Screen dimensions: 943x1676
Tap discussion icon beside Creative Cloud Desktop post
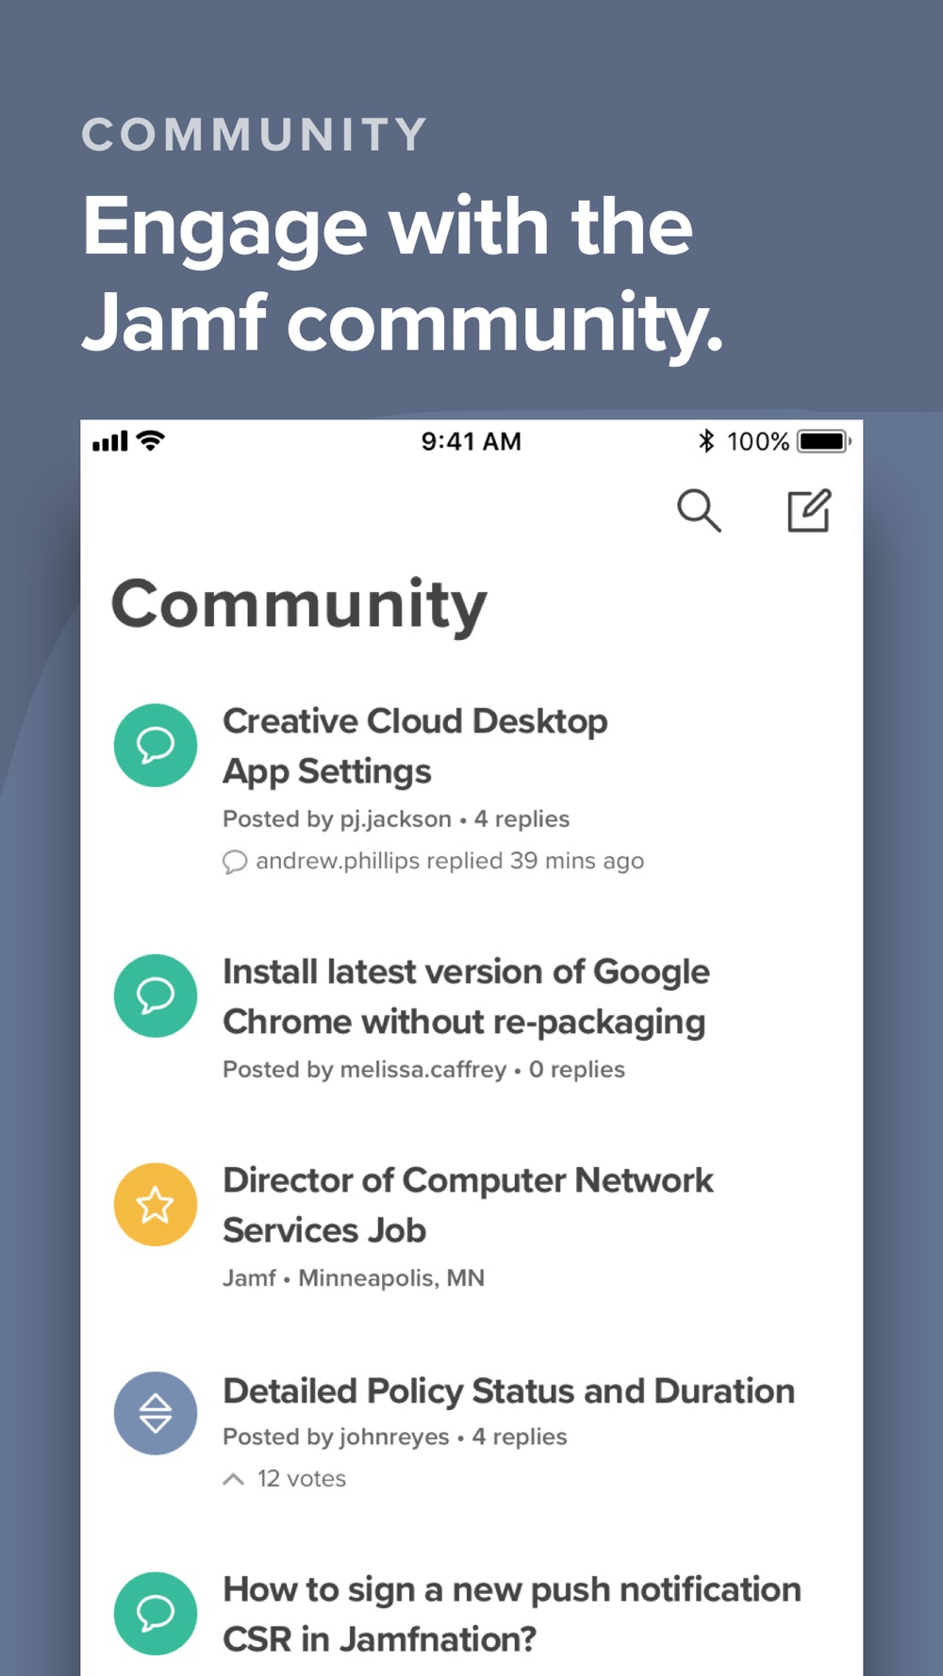(156, 746)
